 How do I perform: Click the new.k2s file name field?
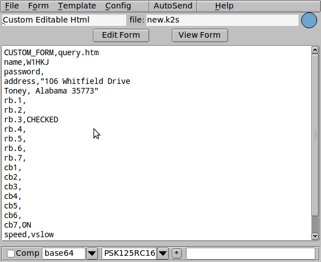pyautogui.click(x=222, y=20)
